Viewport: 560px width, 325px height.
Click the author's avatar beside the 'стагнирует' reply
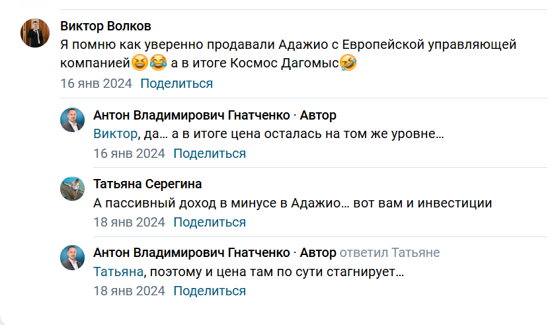[x=73, y=257]
